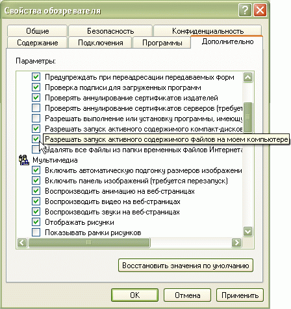
Task: Click the horizontal scrollbar left arrow
Action: (22, 242)
